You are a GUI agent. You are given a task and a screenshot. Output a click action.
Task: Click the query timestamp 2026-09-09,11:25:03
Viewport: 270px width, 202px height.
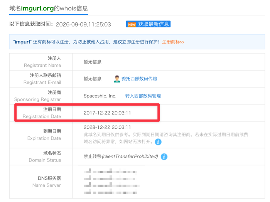(84, 24)
